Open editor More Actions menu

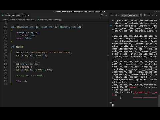coord(106,15)
